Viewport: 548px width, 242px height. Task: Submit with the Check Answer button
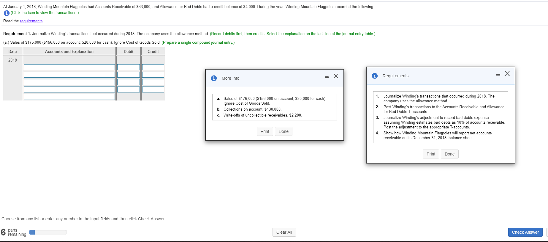coord(525,232)
